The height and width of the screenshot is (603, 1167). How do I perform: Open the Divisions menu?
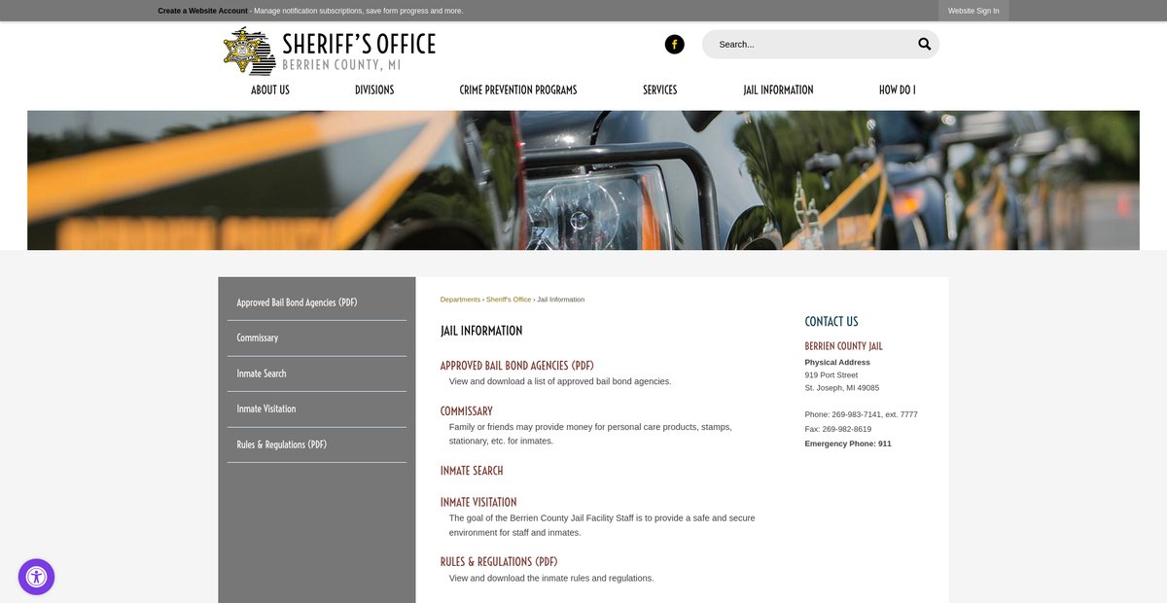374,89
